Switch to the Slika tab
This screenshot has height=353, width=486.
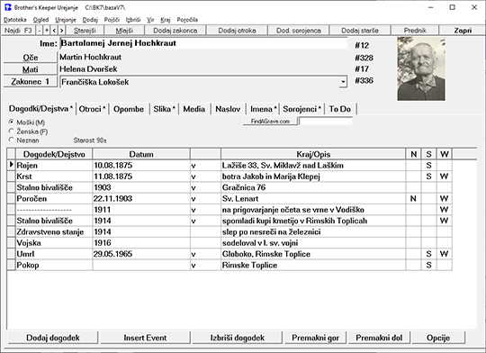(164, 109)
